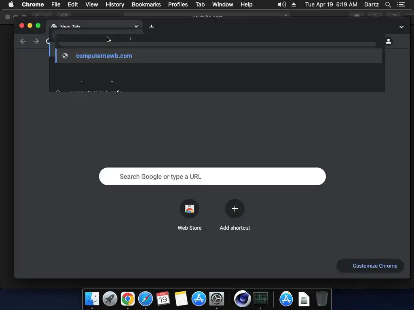
Task: Open the date and time display
Action: [x=331, y=4]
